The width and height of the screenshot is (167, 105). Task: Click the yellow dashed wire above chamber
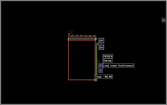click(82, 36)
